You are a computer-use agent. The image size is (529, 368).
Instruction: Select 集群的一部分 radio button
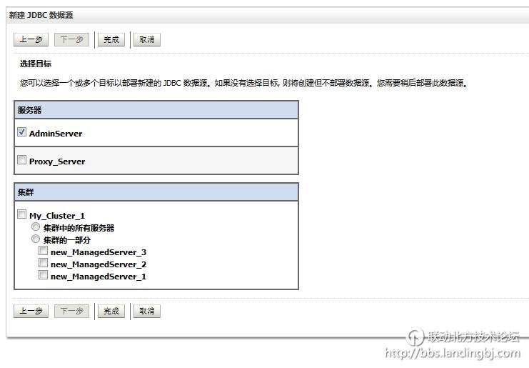(36, 239)
